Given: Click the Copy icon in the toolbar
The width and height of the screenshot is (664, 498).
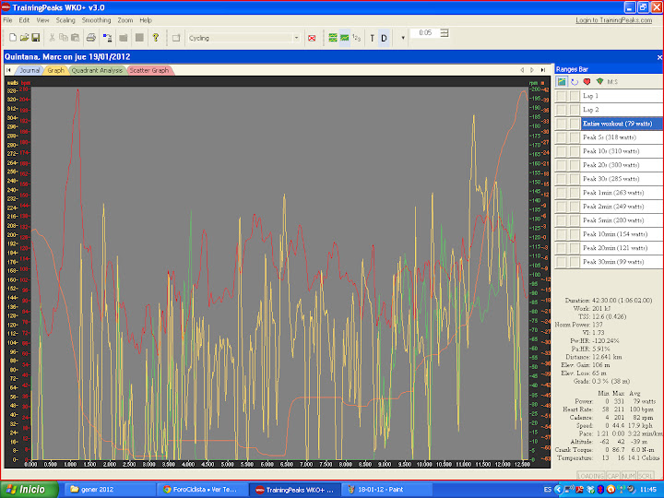Looking at the screenshot, I should tap(64, 38).
